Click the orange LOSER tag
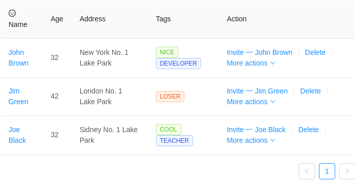The height and width of the screenshot is (187, 355). [170, 97]
